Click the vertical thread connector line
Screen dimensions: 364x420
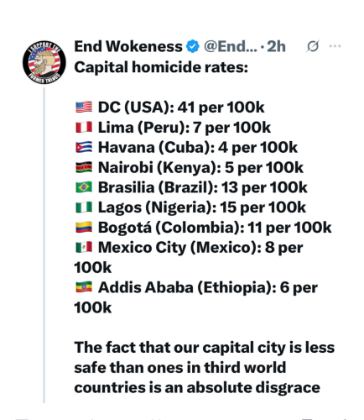click(44, 245)
